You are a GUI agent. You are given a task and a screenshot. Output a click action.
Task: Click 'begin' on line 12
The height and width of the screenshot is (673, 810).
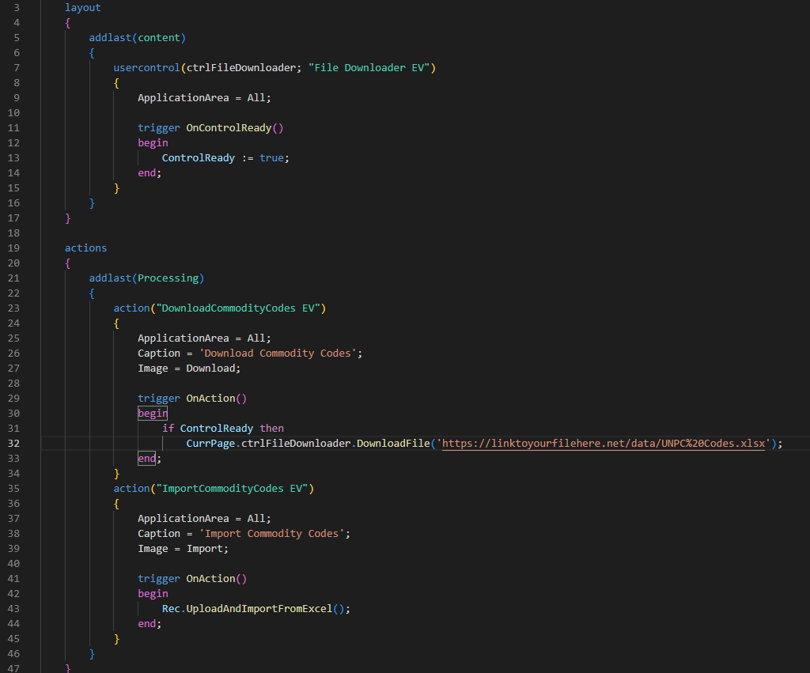point(153,143)
